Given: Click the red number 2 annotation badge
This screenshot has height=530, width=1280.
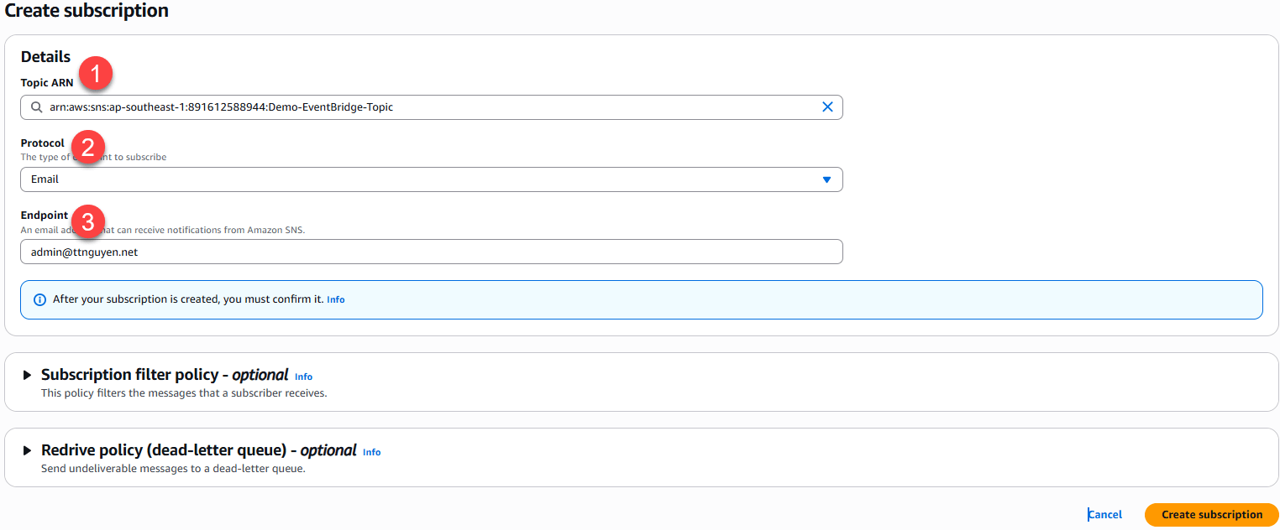Looking at the screenshot, I should click(87, 146).
